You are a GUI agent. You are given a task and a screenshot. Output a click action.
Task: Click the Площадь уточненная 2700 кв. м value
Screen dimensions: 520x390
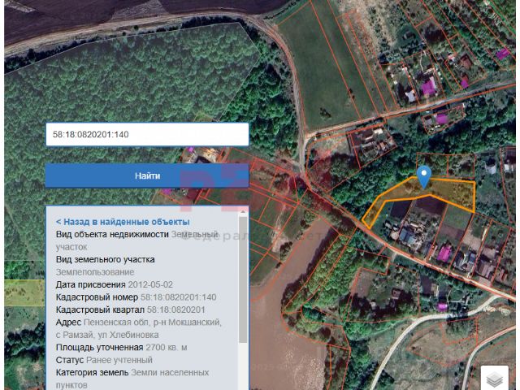click(167, 348)
